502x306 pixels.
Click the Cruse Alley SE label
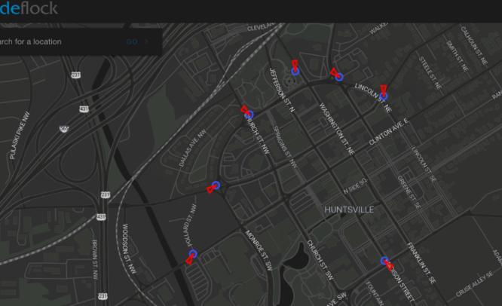point(473,287)
